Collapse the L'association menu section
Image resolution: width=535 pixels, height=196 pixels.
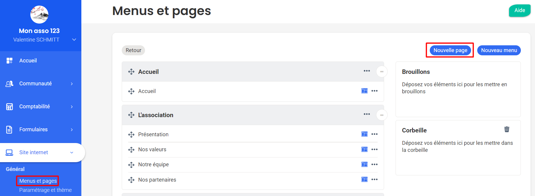(382, 115)
